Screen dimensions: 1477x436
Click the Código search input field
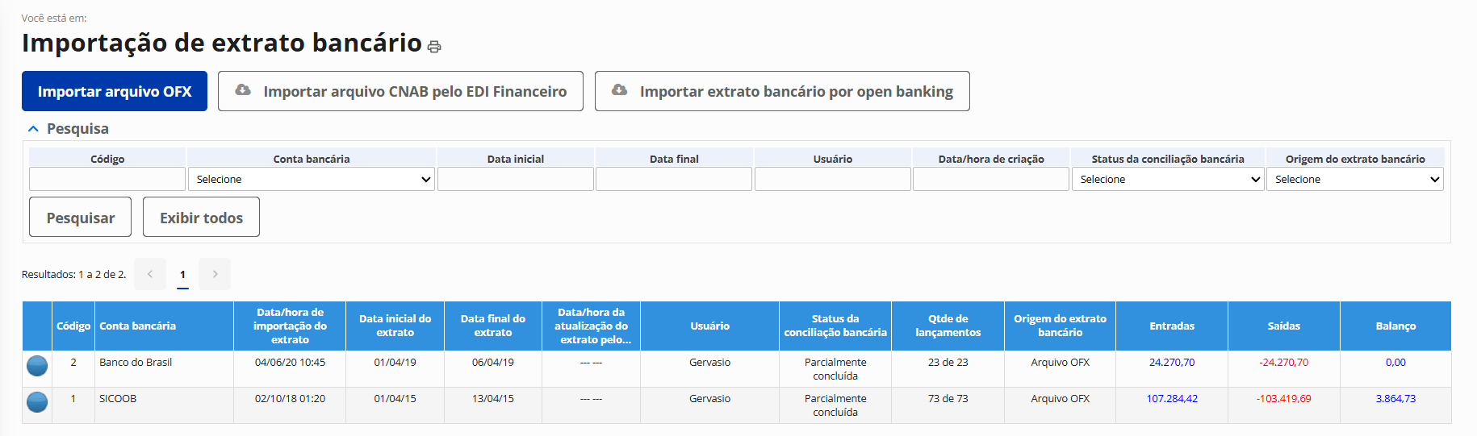(x=107, y=179)
